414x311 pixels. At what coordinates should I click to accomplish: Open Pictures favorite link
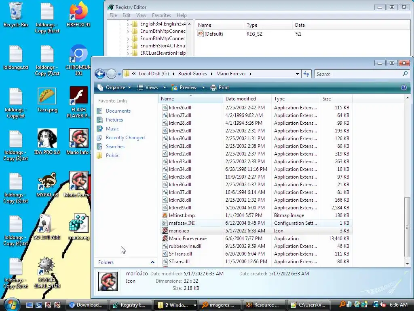(114, 120)
